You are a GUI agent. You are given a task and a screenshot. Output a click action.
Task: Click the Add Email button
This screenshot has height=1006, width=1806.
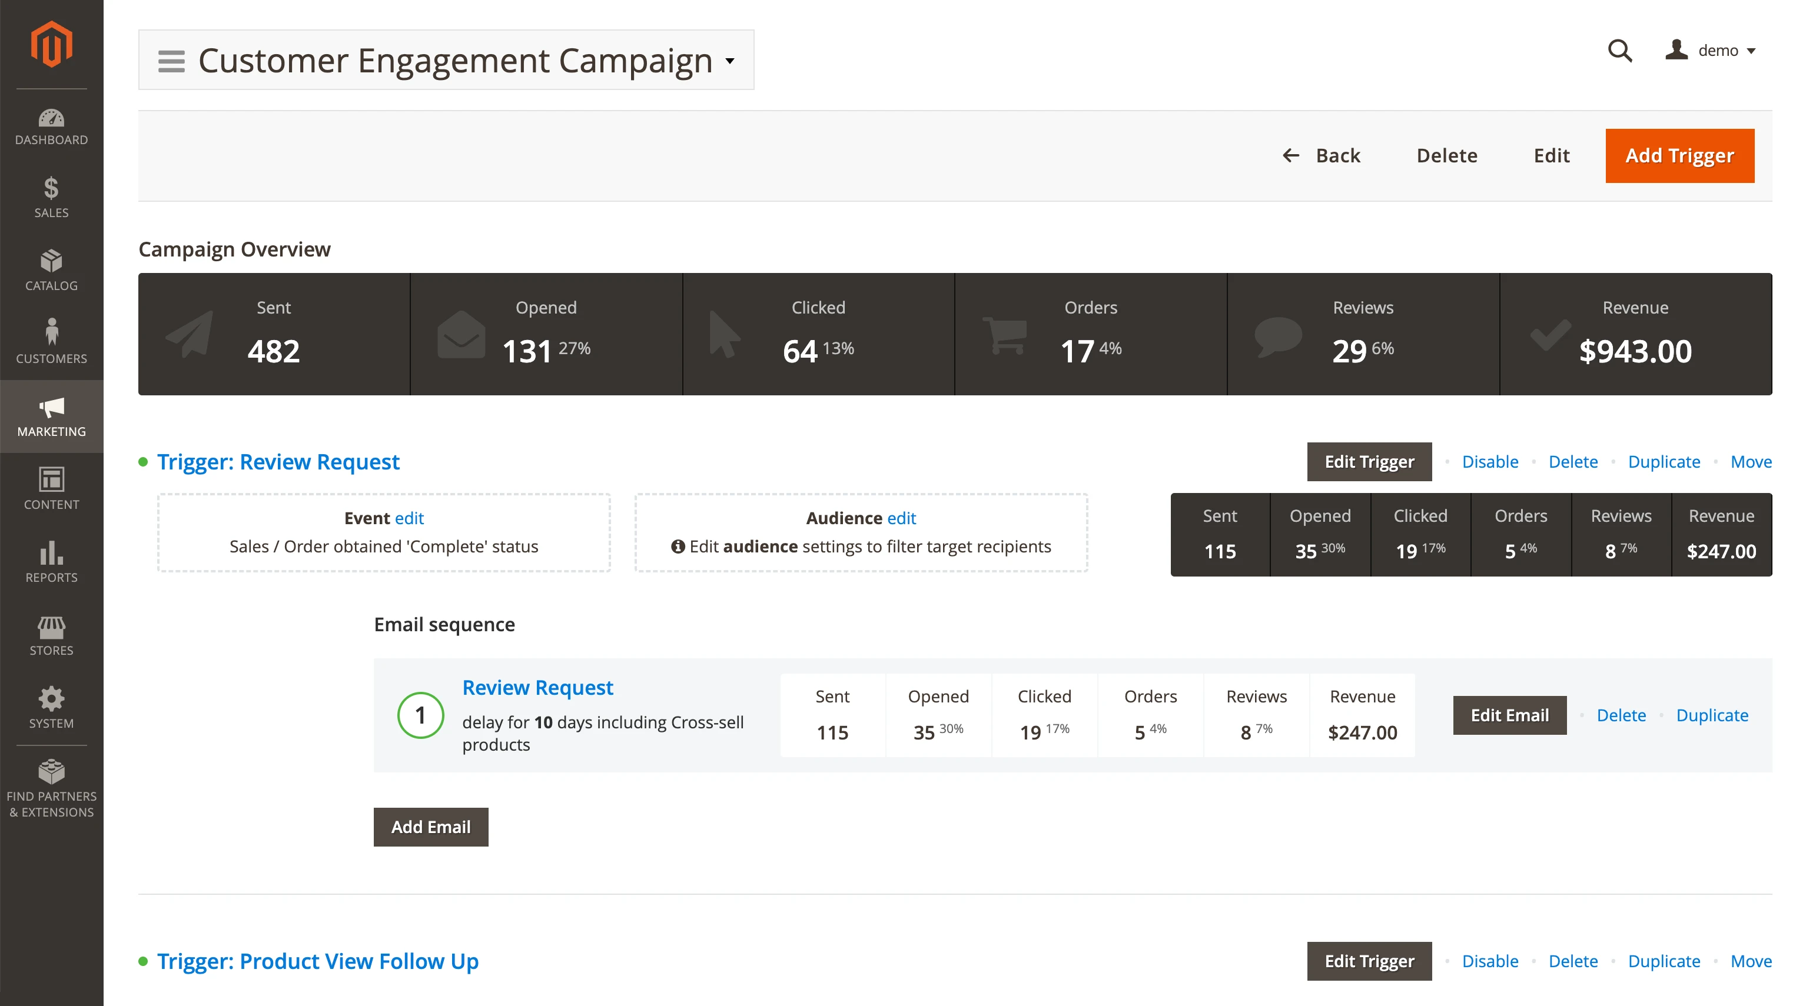tap(430, 827)
